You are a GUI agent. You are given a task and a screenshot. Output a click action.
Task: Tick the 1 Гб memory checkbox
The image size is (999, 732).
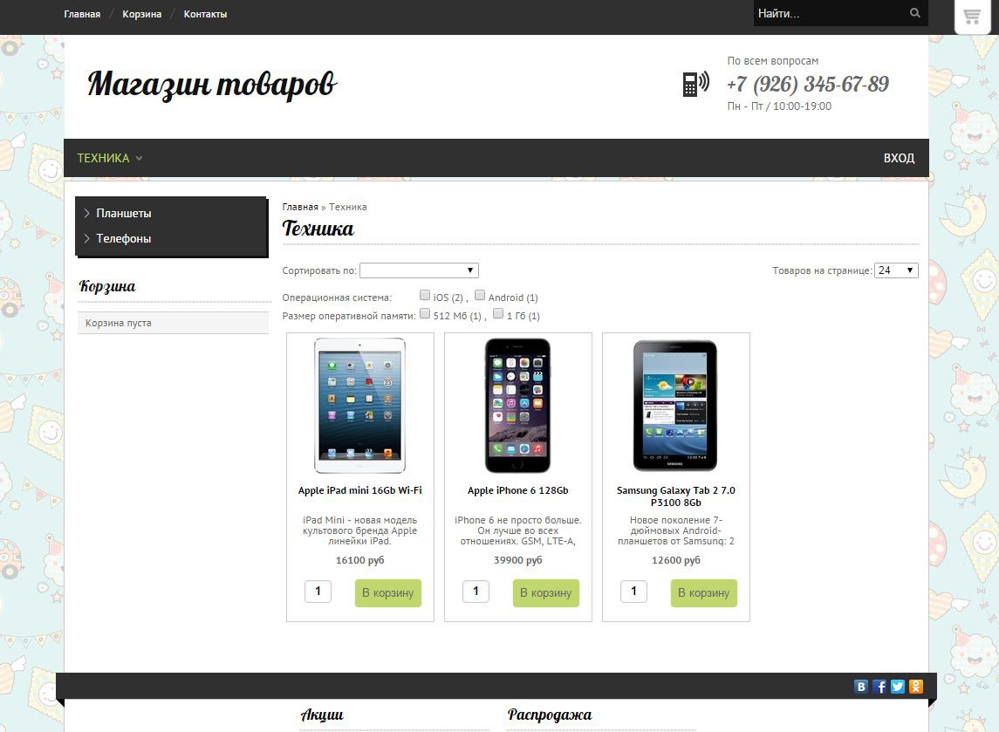[x=498, y=313]
